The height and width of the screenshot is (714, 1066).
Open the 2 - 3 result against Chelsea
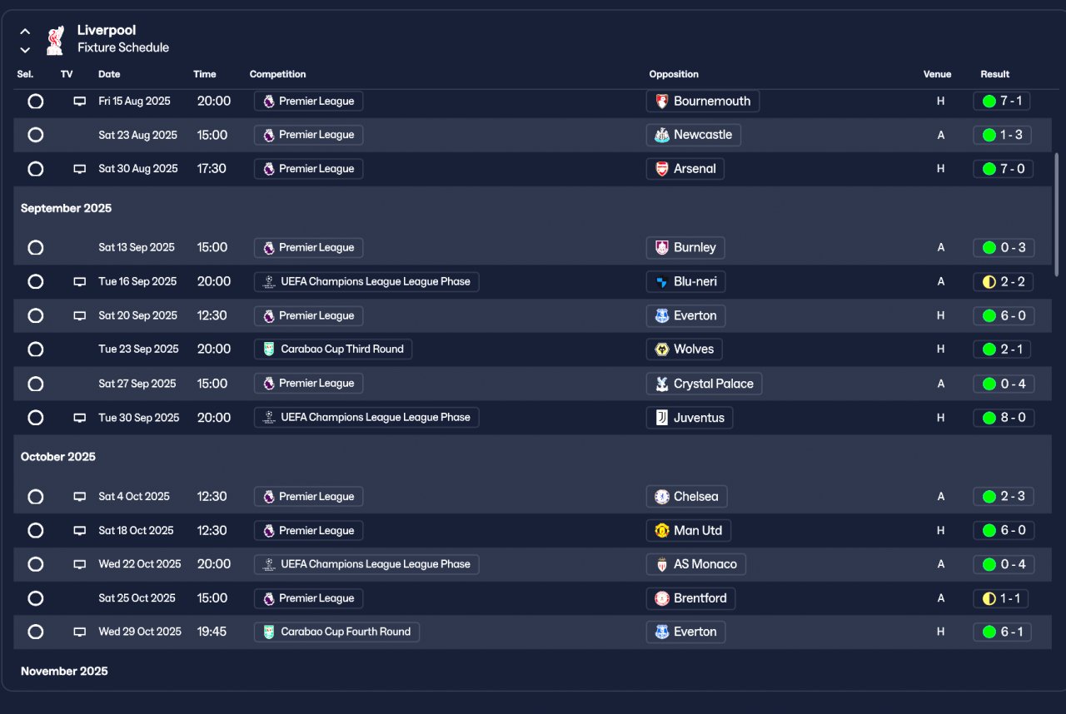coord(1004,497)
